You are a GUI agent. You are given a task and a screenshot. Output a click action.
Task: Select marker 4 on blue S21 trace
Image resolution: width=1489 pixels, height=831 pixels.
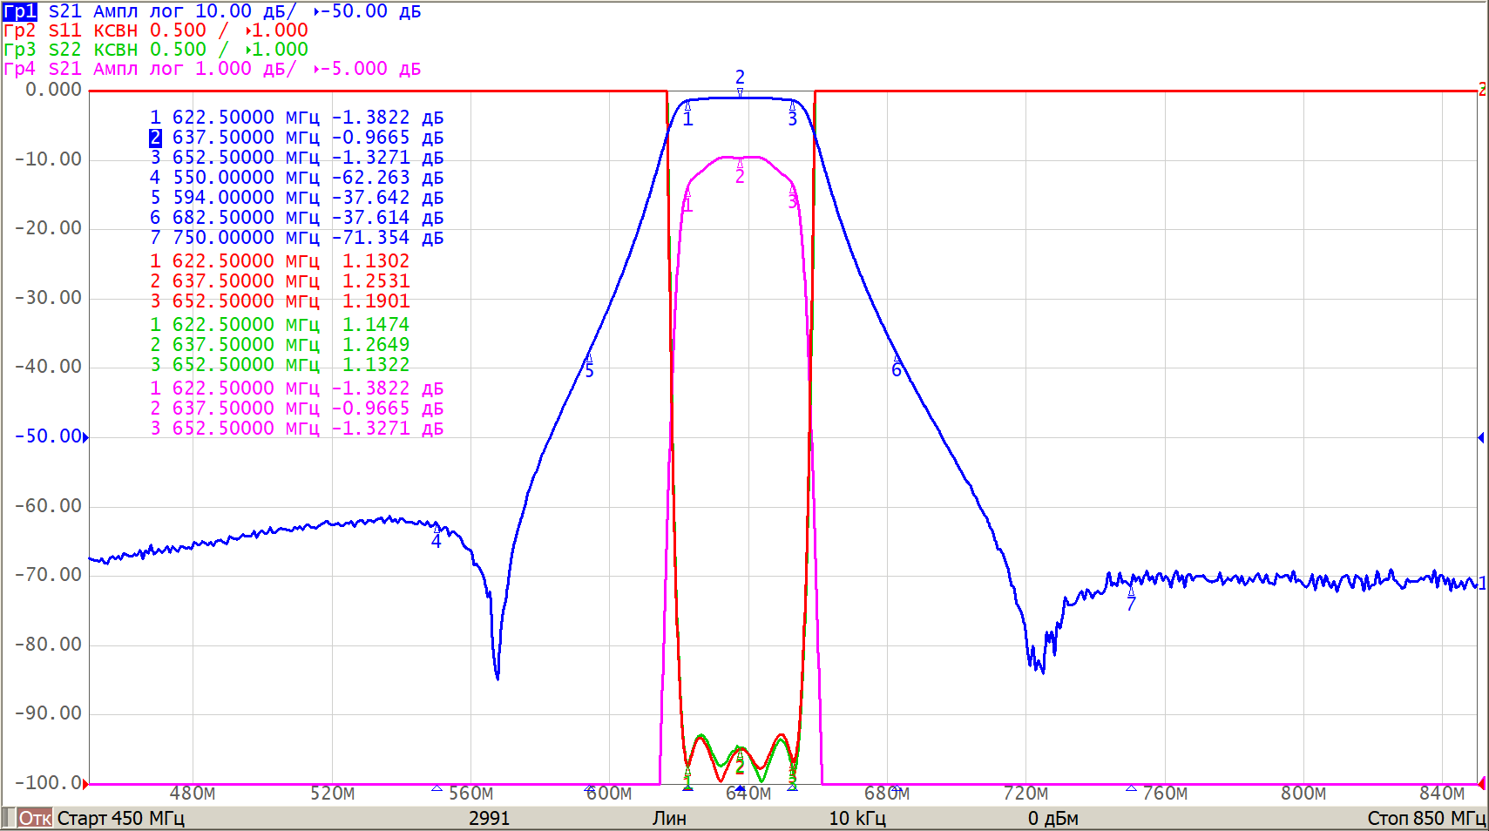pos(437,529)
